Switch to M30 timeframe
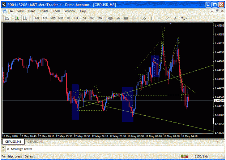This screenshot has height=160, width=226. [x=61, y=18]
